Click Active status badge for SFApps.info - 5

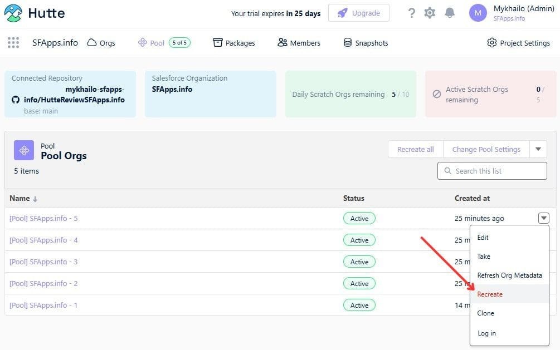pyautogui.click(x=359, y=218)
